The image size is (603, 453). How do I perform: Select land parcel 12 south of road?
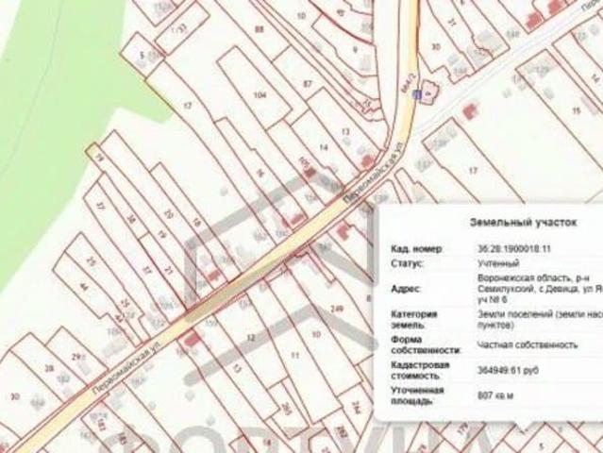tap(250, 337)
